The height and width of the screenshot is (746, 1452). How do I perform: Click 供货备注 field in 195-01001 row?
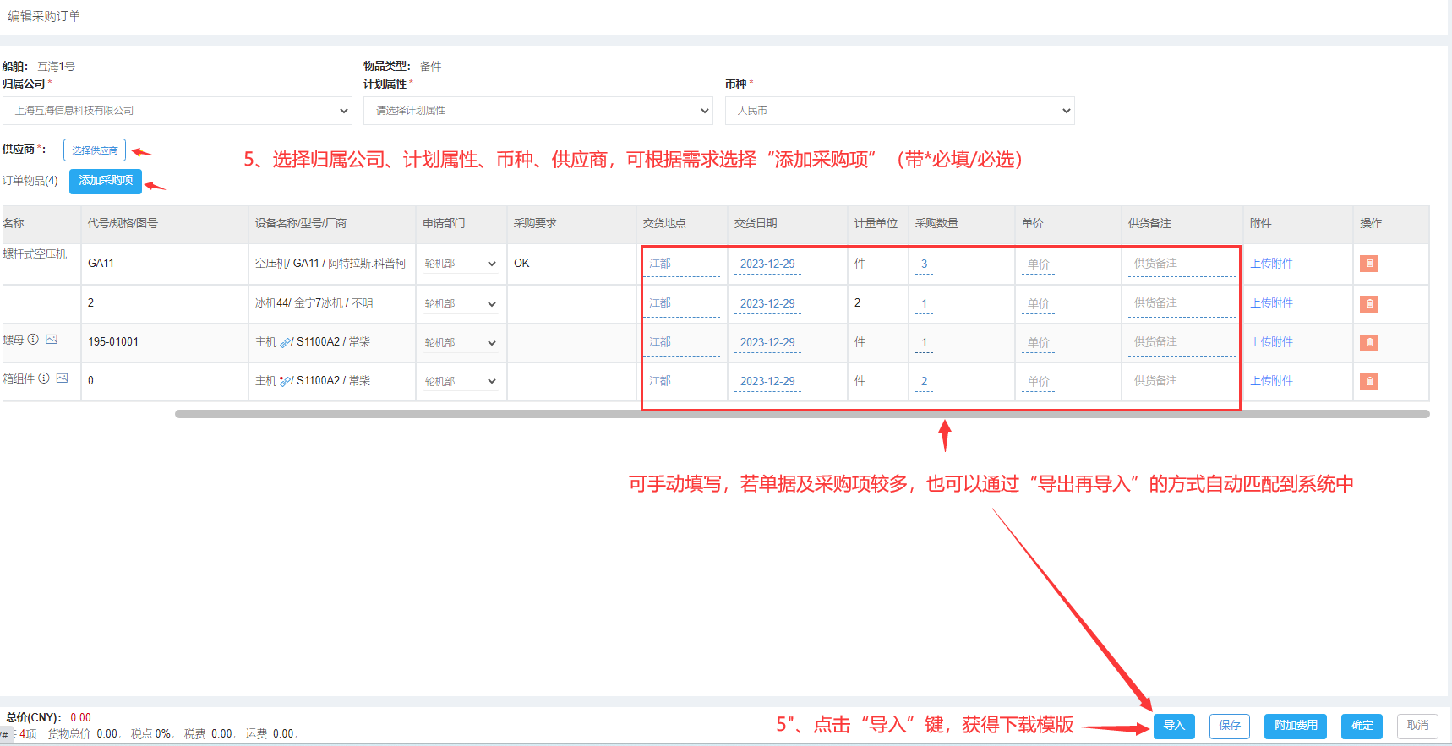[1182, 343]
